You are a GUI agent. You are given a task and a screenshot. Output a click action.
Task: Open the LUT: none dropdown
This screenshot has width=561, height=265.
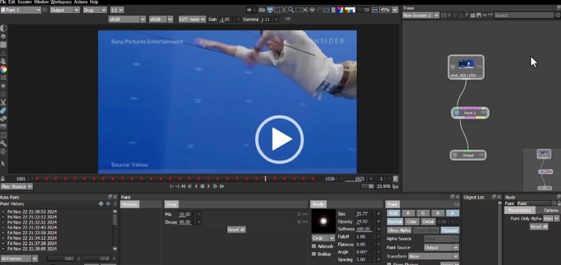(192, 19)
